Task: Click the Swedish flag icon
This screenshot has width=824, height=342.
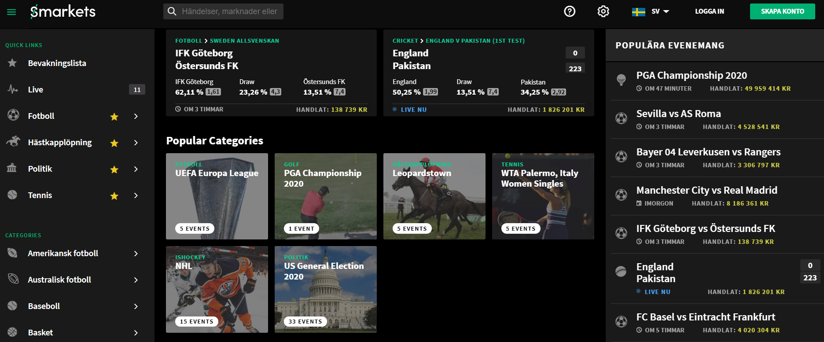Action: pyautogui.click(x=638, y=12)
